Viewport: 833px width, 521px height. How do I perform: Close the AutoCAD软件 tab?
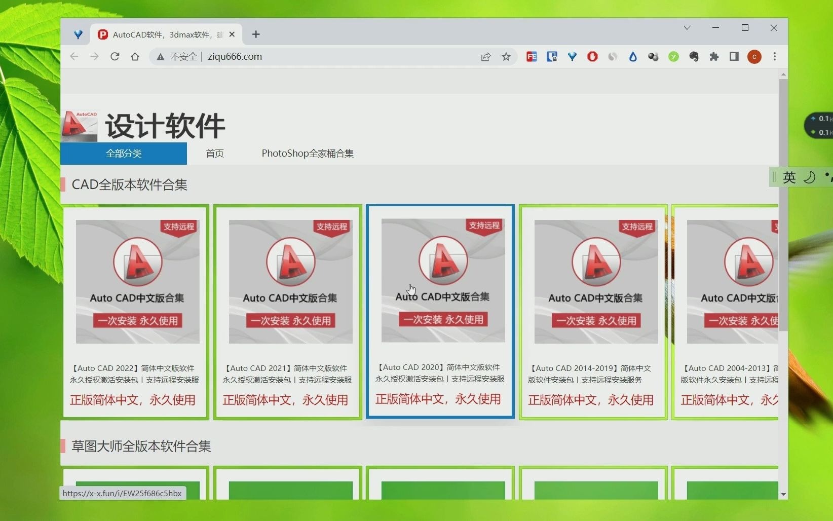(x=232, y=34)
